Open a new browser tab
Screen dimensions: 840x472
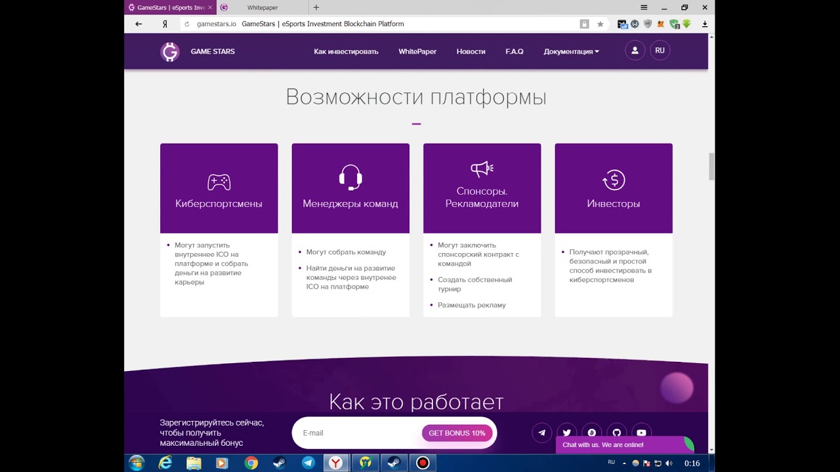pos(316,8)
